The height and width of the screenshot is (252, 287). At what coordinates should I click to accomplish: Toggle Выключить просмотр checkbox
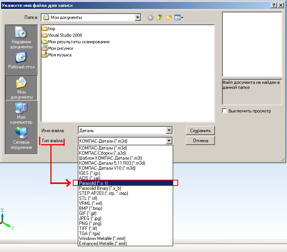pos(224,111)
